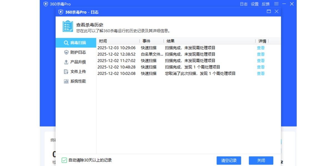Click the 360杀毒Pro shield logo in log dialog
The image size is (333, 166).
[61, 12]
